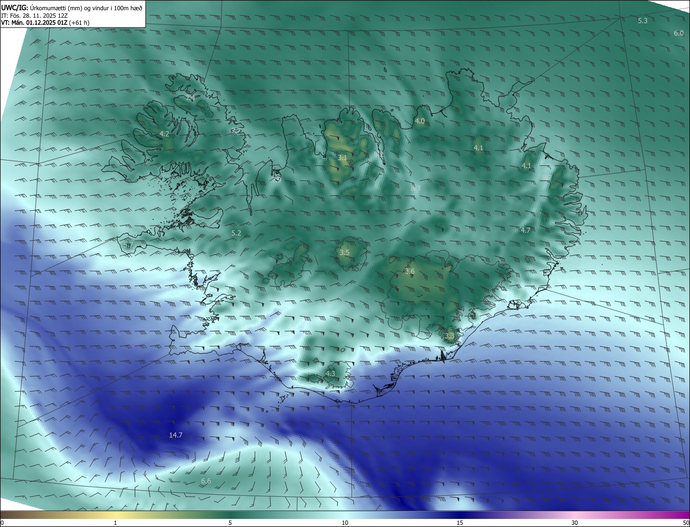This screenshot has width=690, height=527.
Task: Click the 4.2 value in the Westfjords
Action: [164, 134]
